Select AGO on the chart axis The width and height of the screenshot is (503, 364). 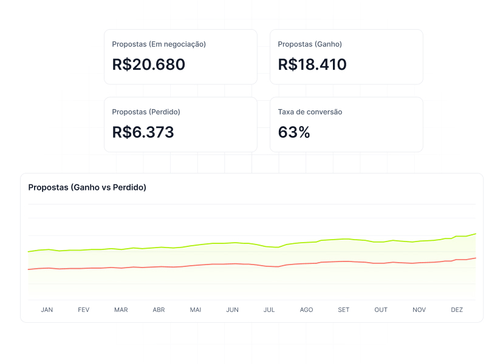(x=307, y=309)
